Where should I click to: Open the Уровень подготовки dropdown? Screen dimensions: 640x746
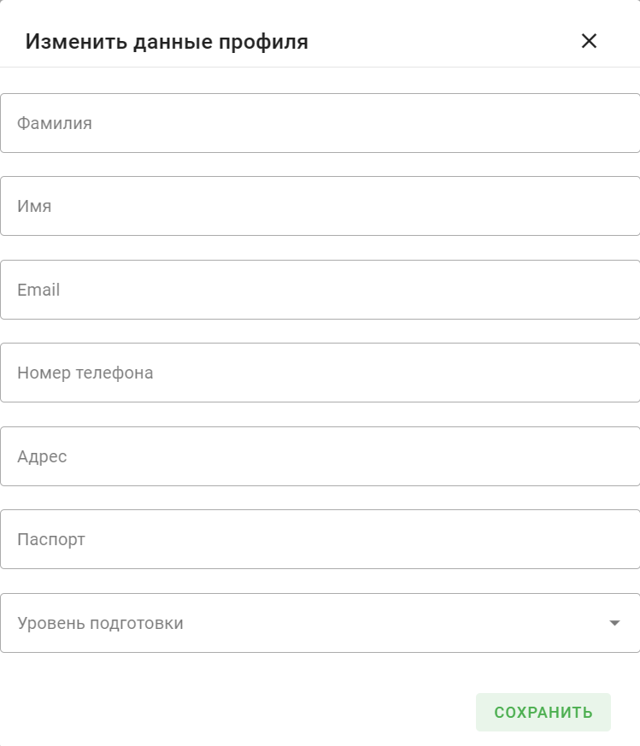point(320,623)
